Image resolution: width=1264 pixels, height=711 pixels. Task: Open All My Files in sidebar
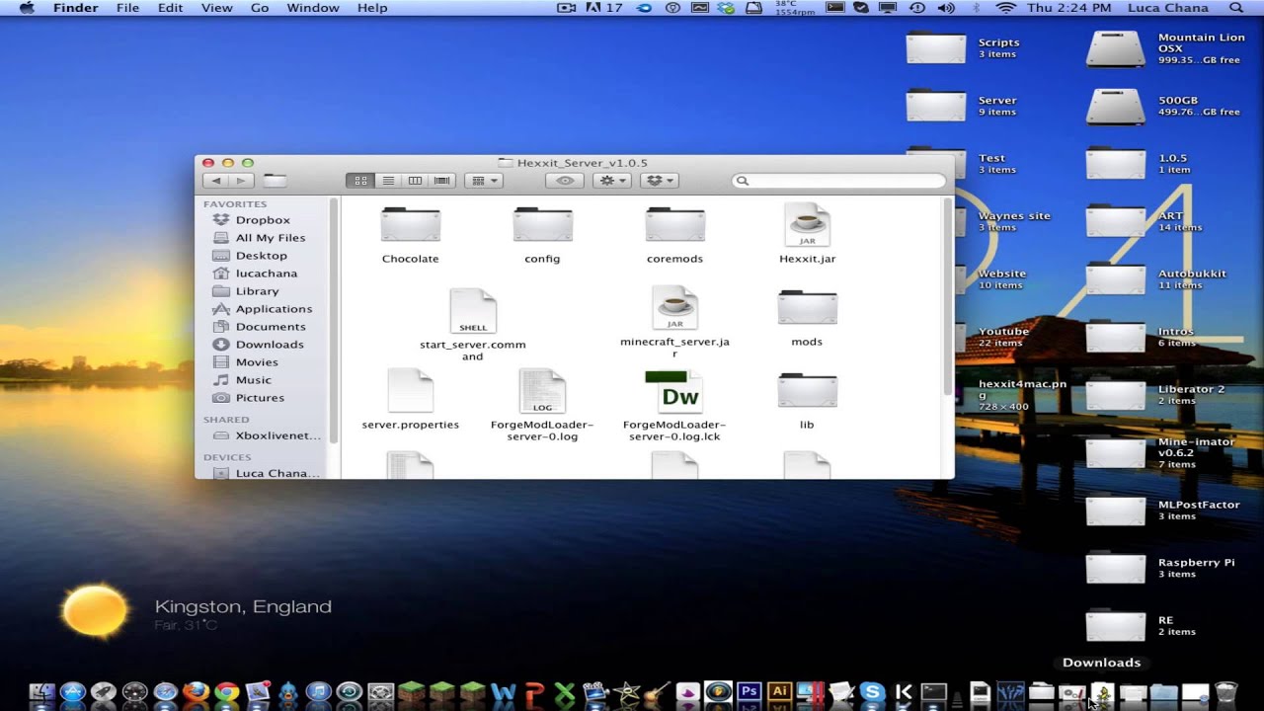[270, 238]
